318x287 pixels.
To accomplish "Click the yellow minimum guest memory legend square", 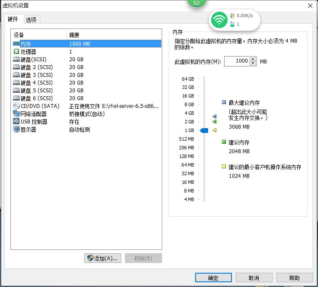I will pos(224,167).
